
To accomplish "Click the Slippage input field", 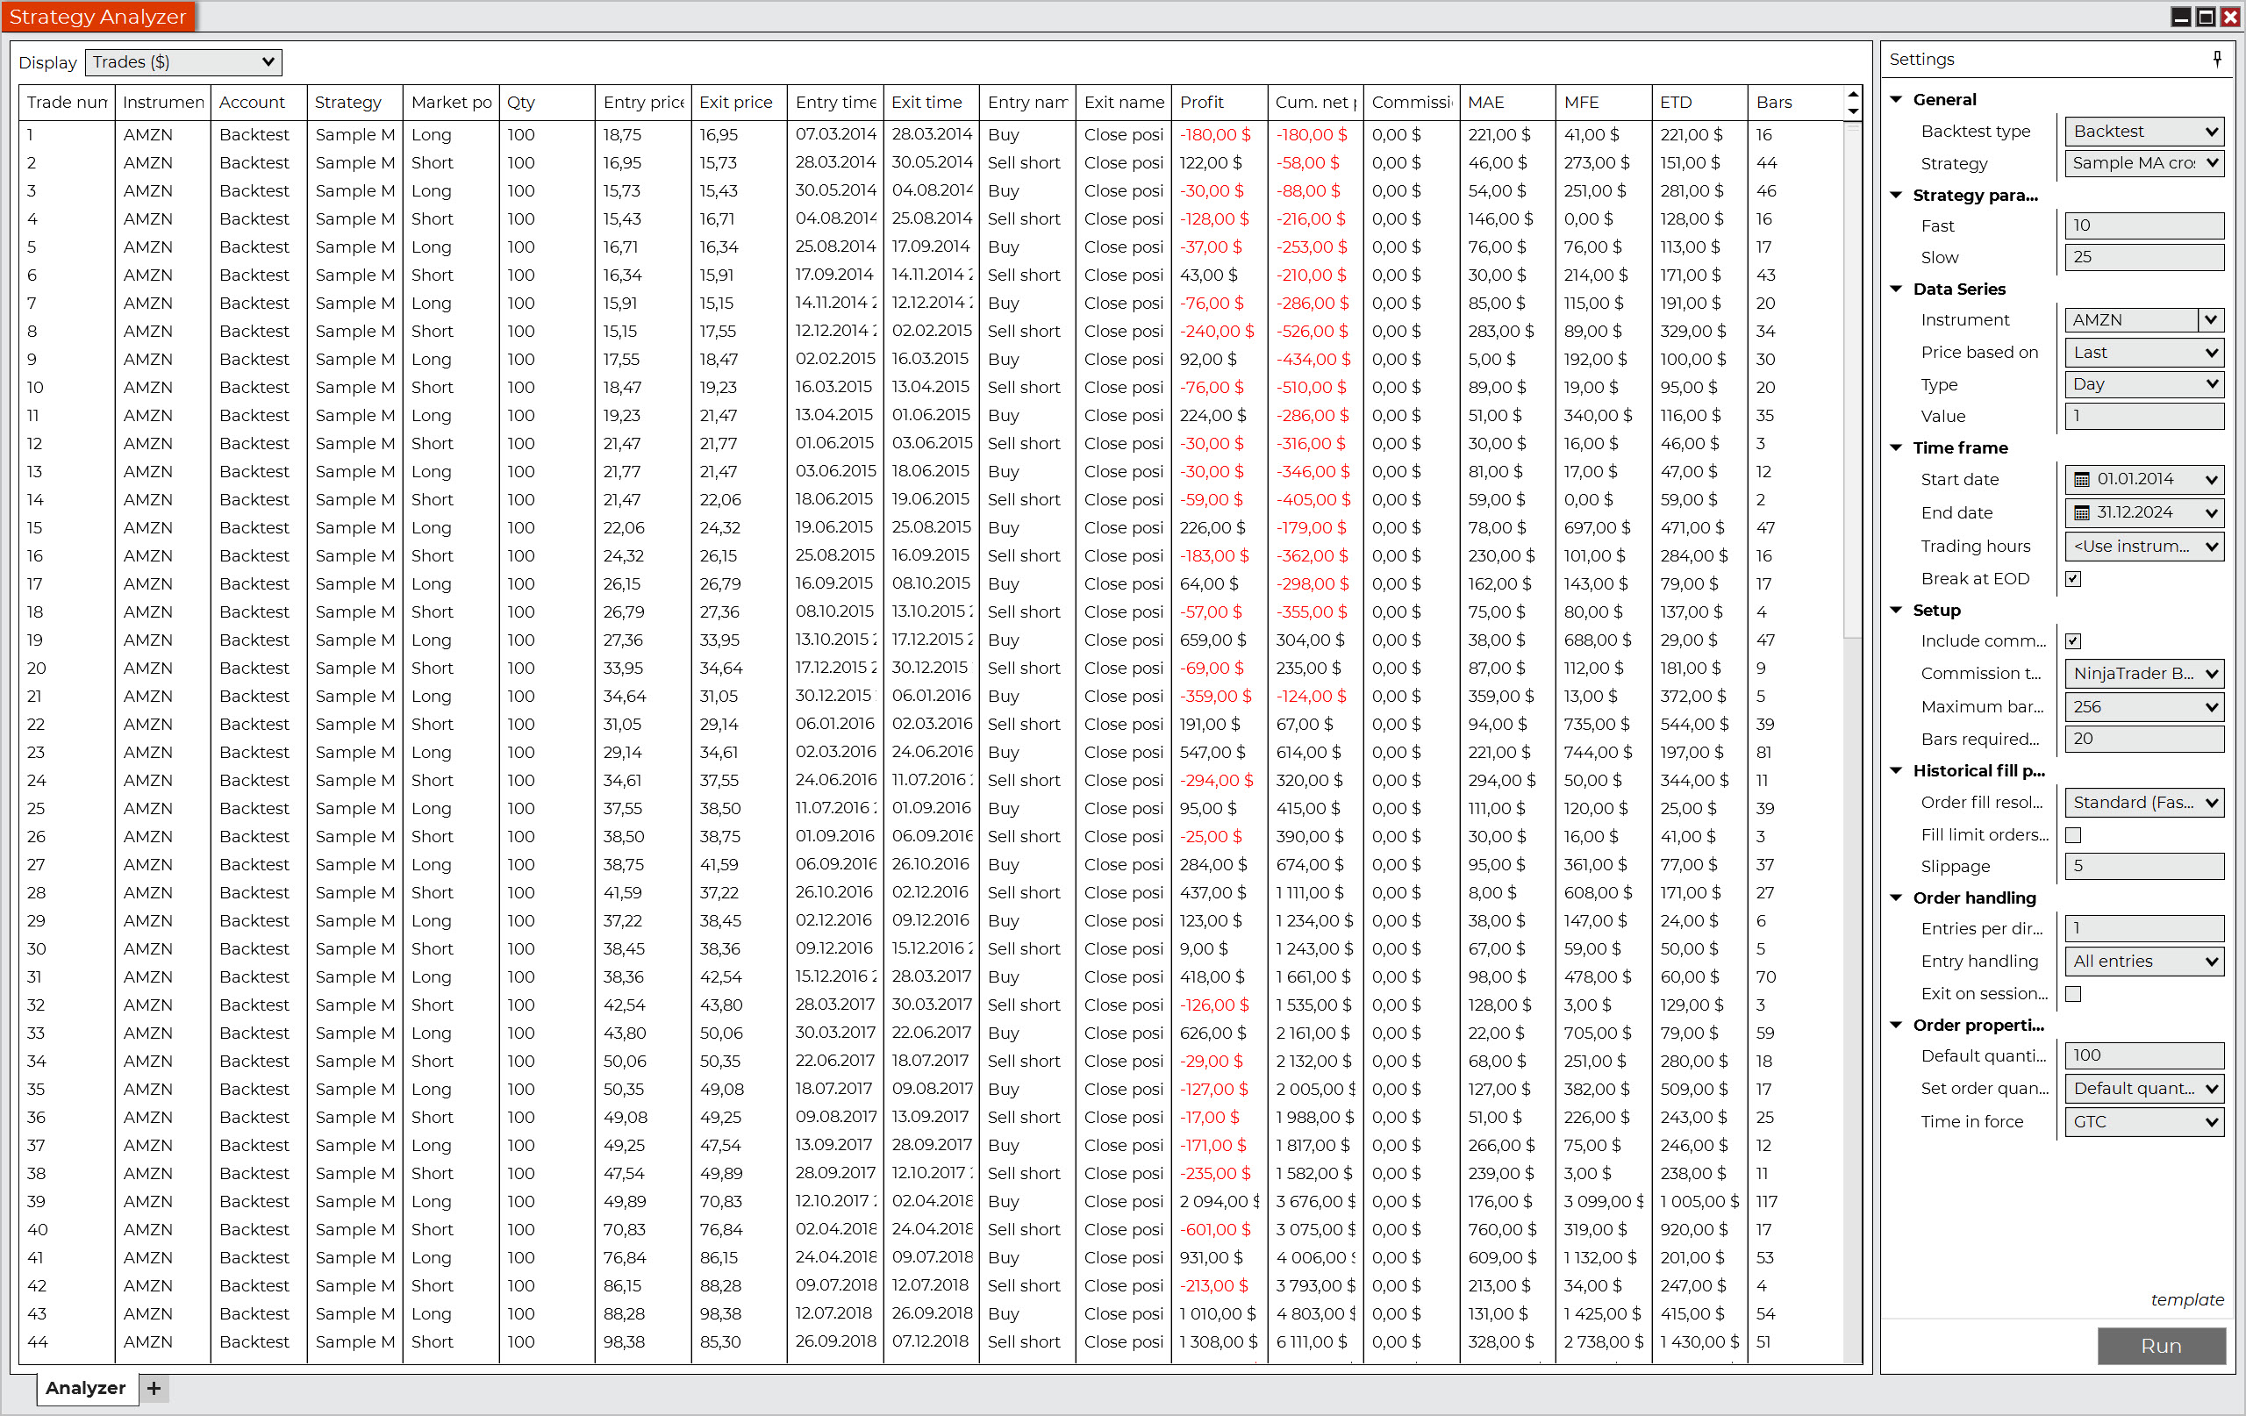I will tap(2143, 867).
